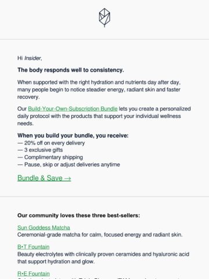
Task: Click the divider line below the logo
Action: tap(105, 40)
